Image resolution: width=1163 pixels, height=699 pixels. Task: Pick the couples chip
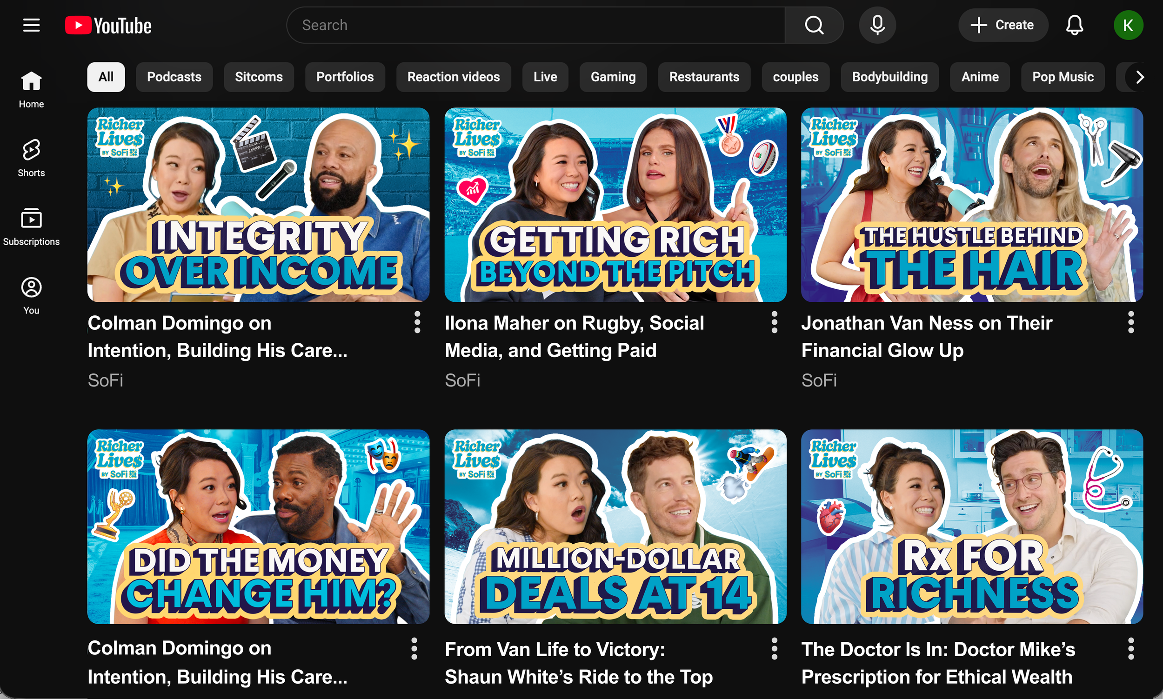(x=795, y=77)
